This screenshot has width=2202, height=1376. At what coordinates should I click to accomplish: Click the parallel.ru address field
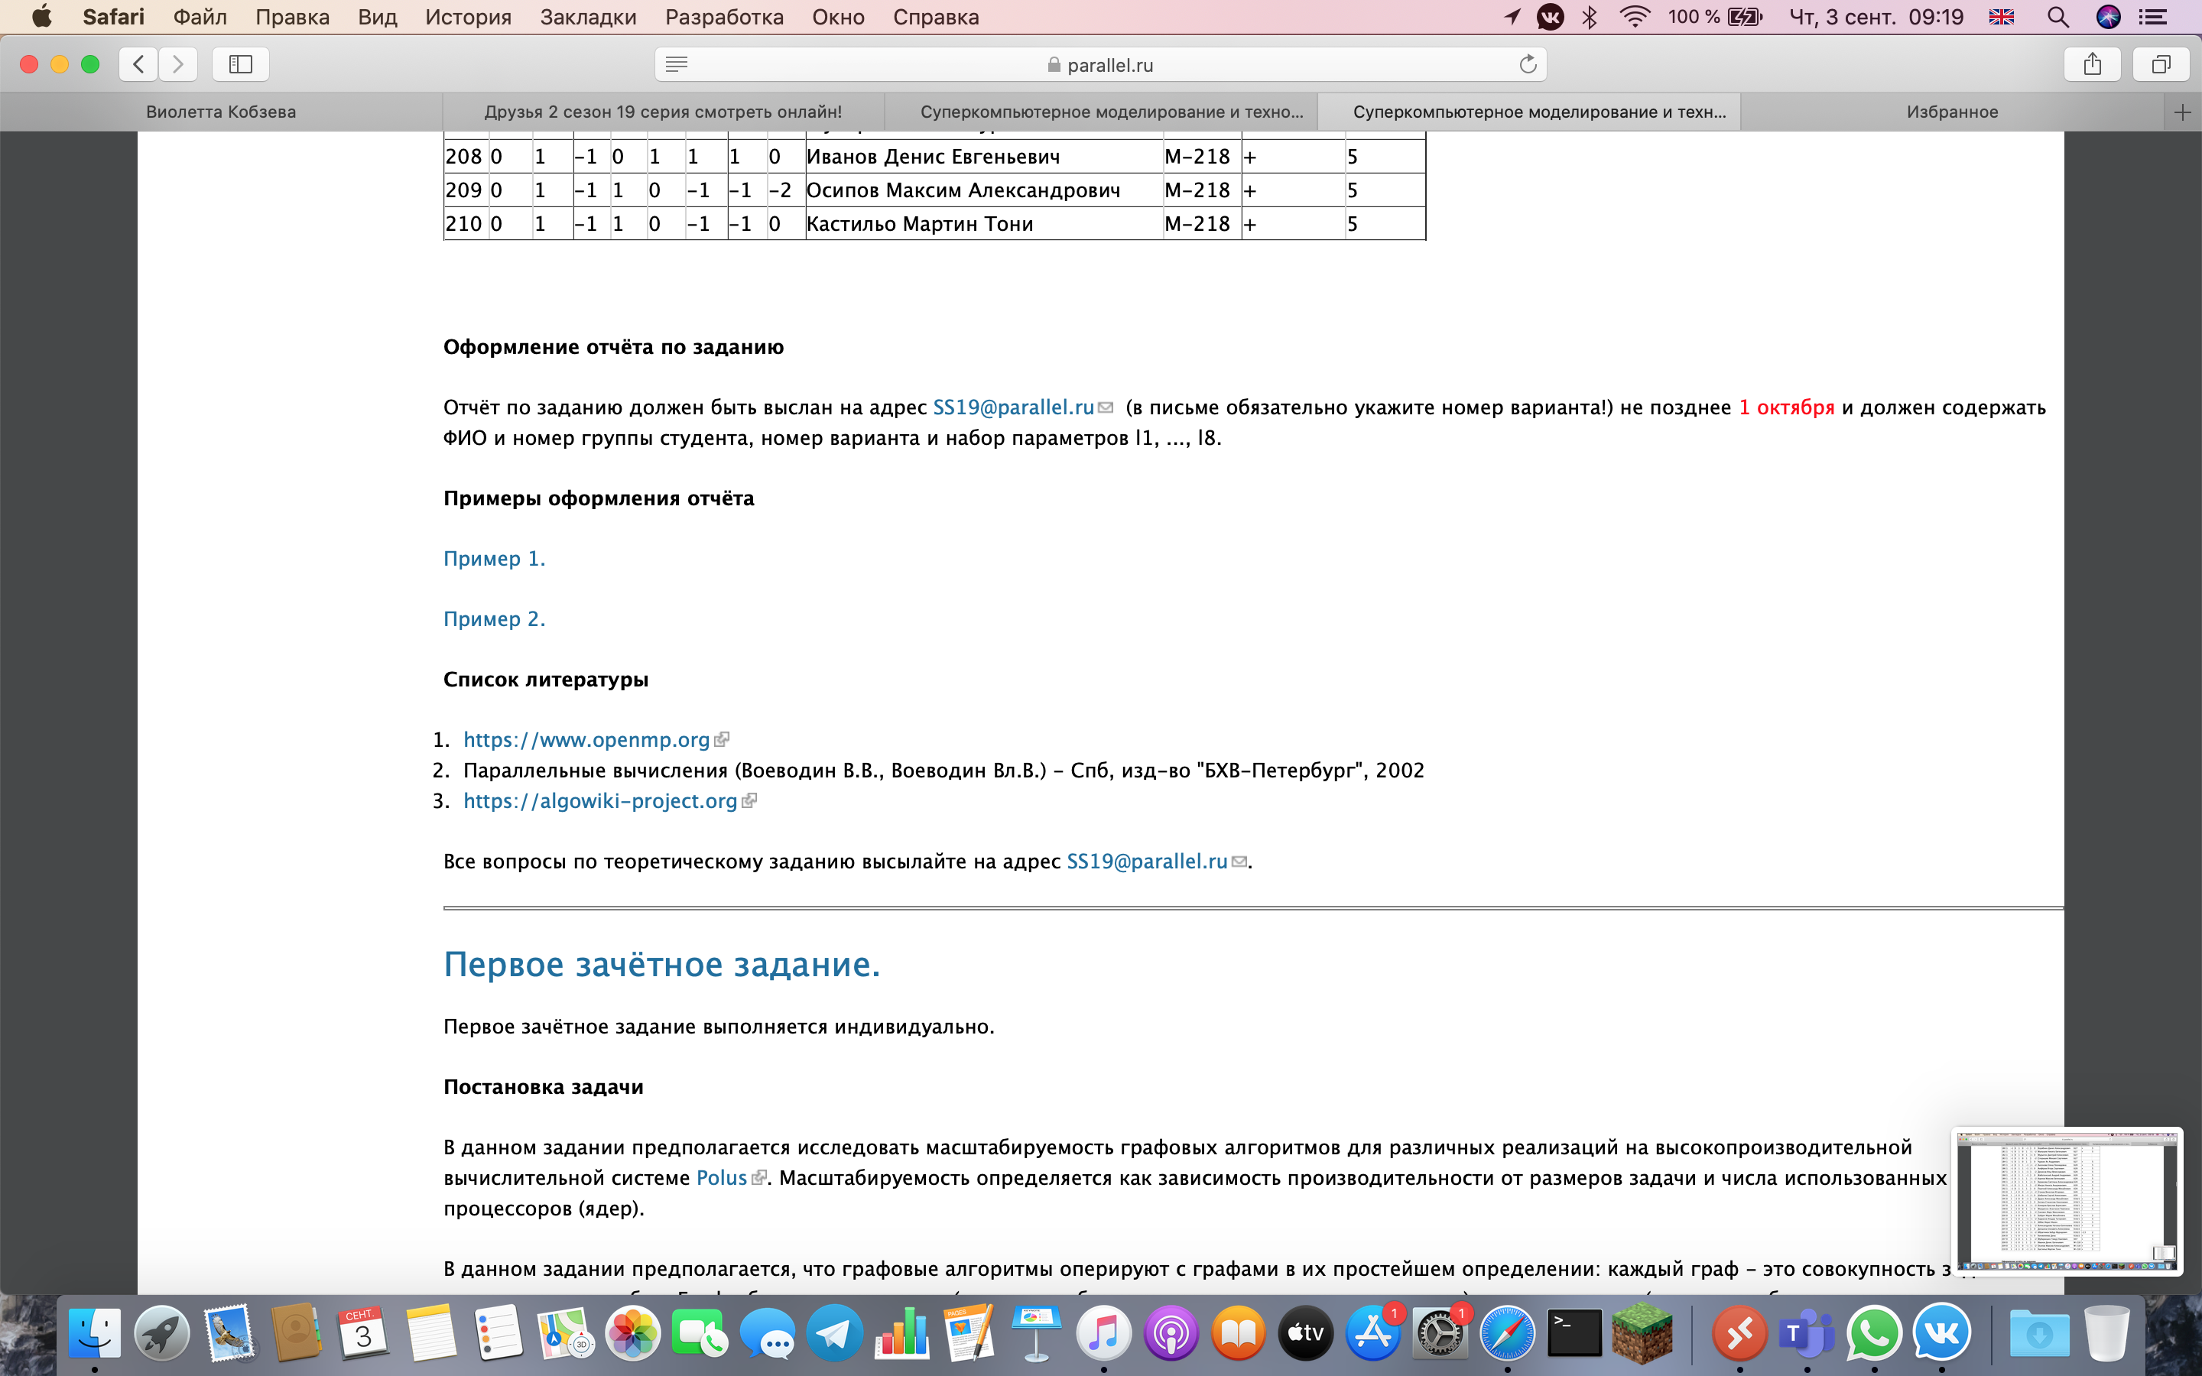(x=1100, y=63)
